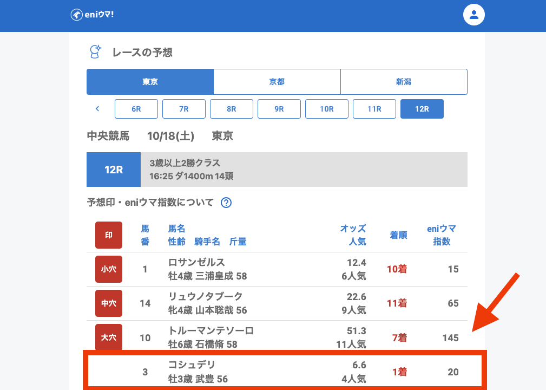Screen dimensions: 546x390
Task: Open the user profile icon
Action: click(474, 15)
